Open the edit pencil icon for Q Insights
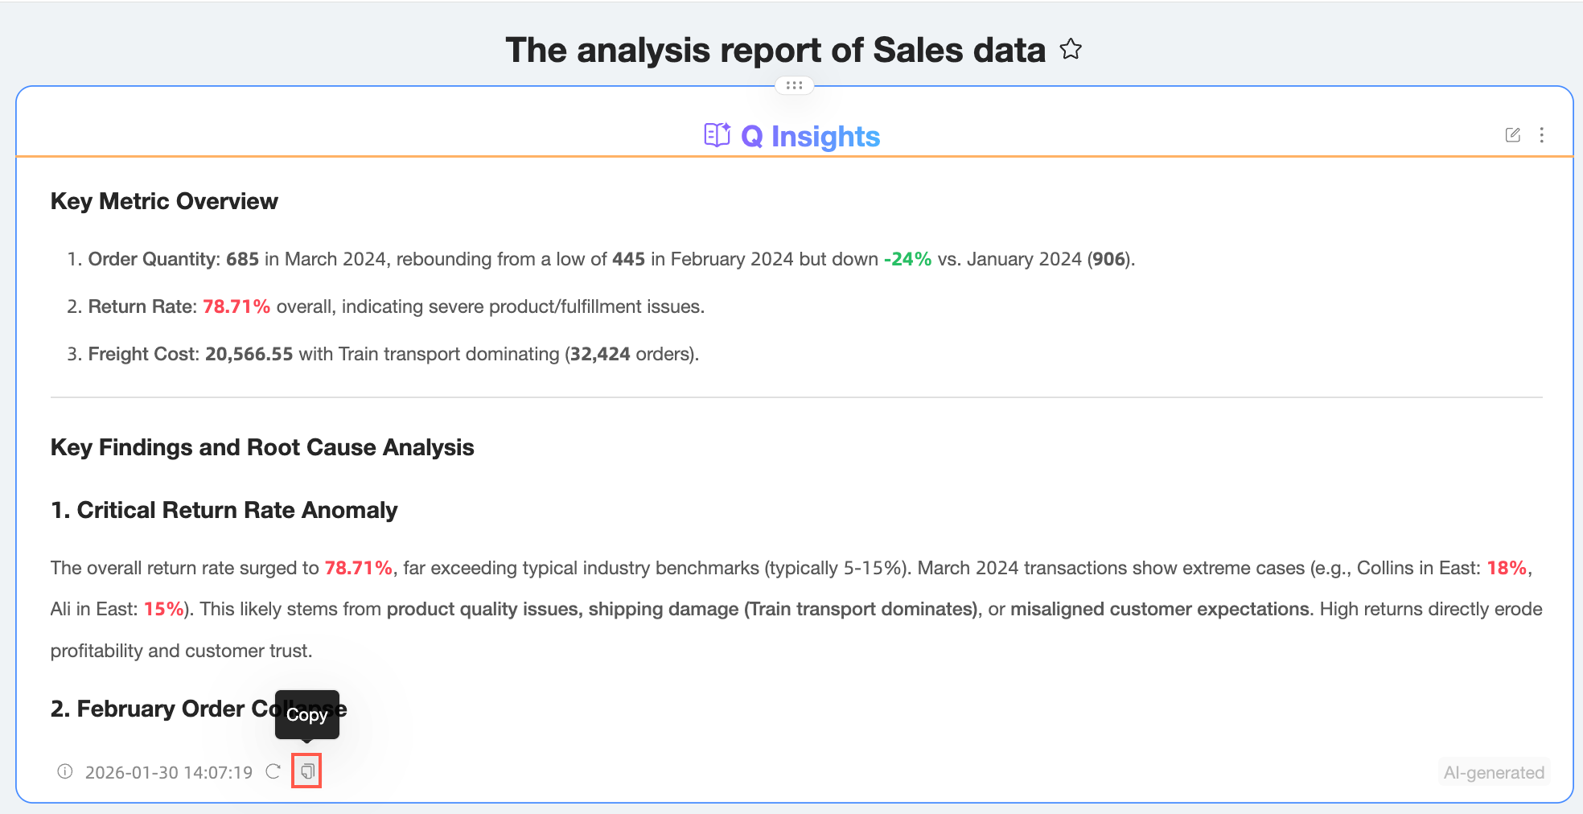 coord(1512,135)
